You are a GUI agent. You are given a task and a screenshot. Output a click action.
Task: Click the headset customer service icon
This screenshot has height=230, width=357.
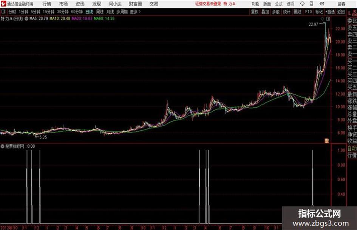tap(302, 4)
